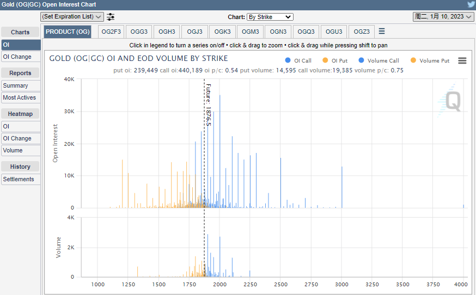The height and width of the screenshot is (295, 476).
Task: Open the Most Actives report
Action: tap(20, 97)
